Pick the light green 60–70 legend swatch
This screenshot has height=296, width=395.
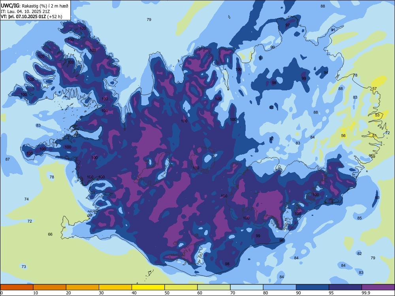click(214, 287)
